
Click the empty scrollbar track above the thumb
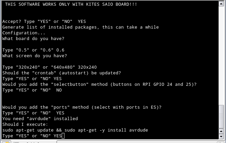click(x=221, y=56)
